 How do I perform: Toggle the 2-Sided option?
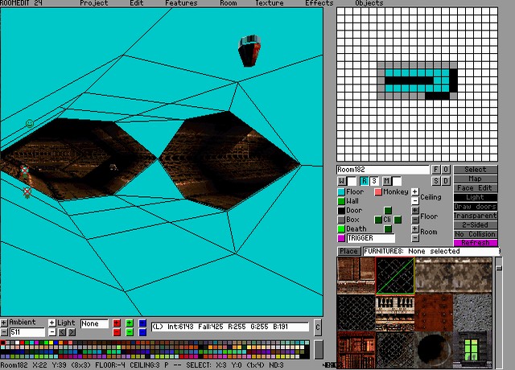tap(476, 224)
